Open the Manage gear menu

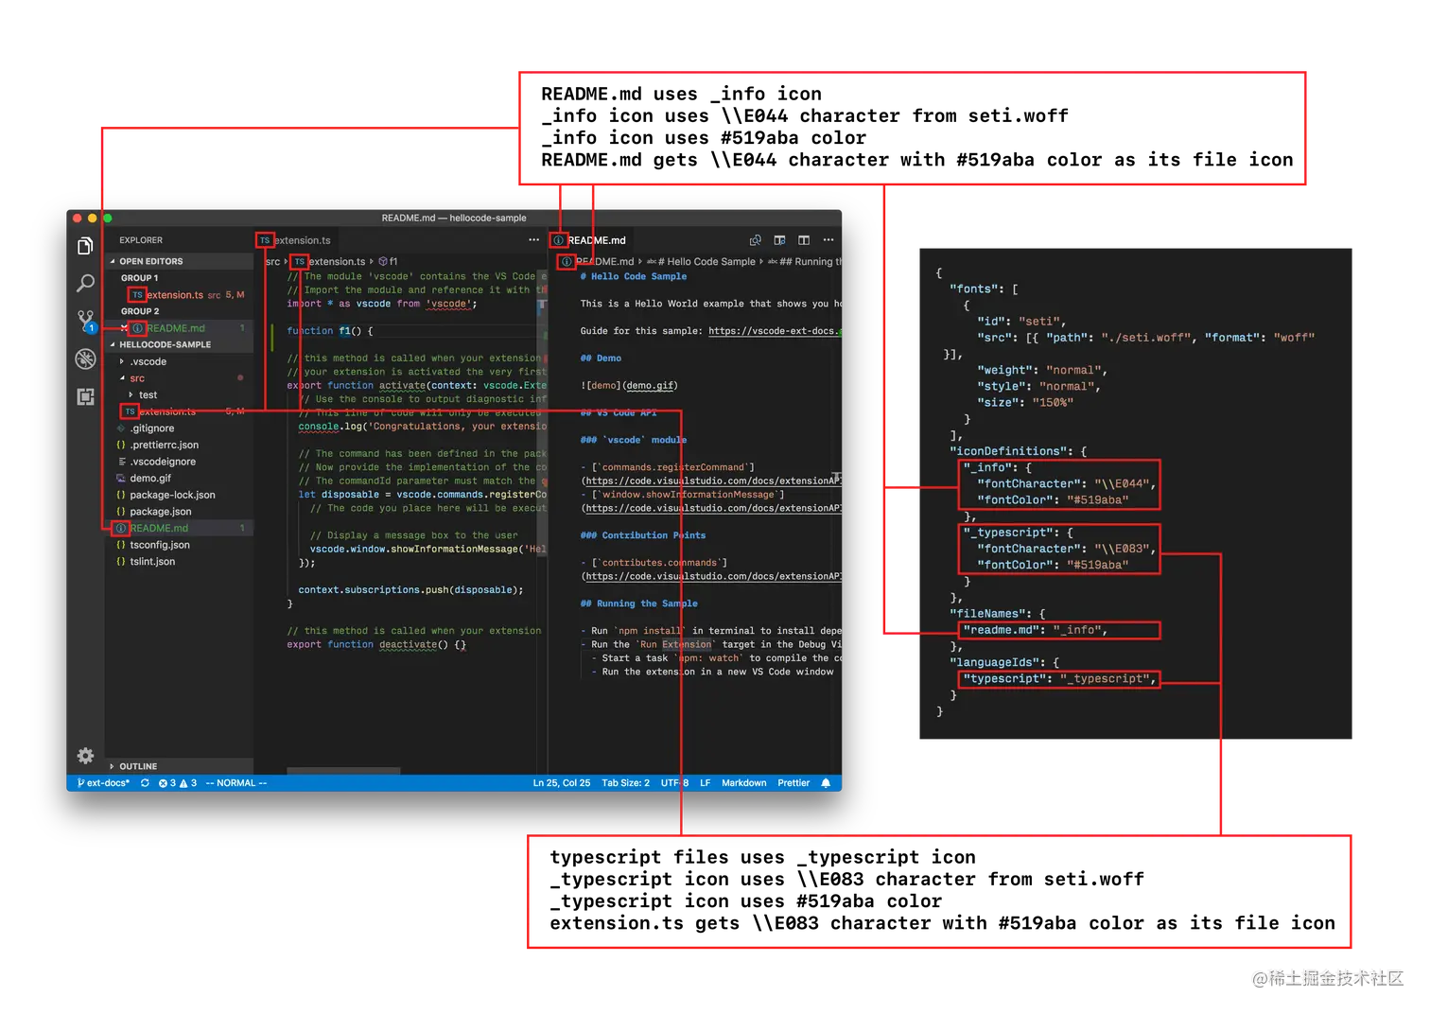pos(85,755)
